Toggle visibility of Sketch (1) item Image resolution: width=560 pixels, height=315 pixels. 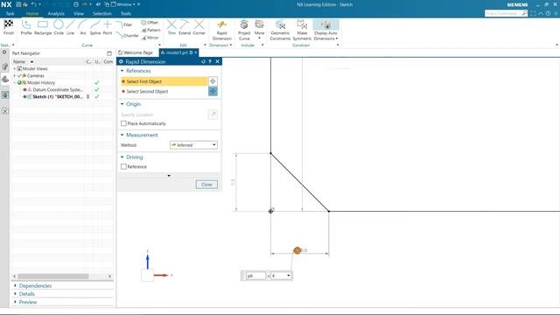pos(24,97)
